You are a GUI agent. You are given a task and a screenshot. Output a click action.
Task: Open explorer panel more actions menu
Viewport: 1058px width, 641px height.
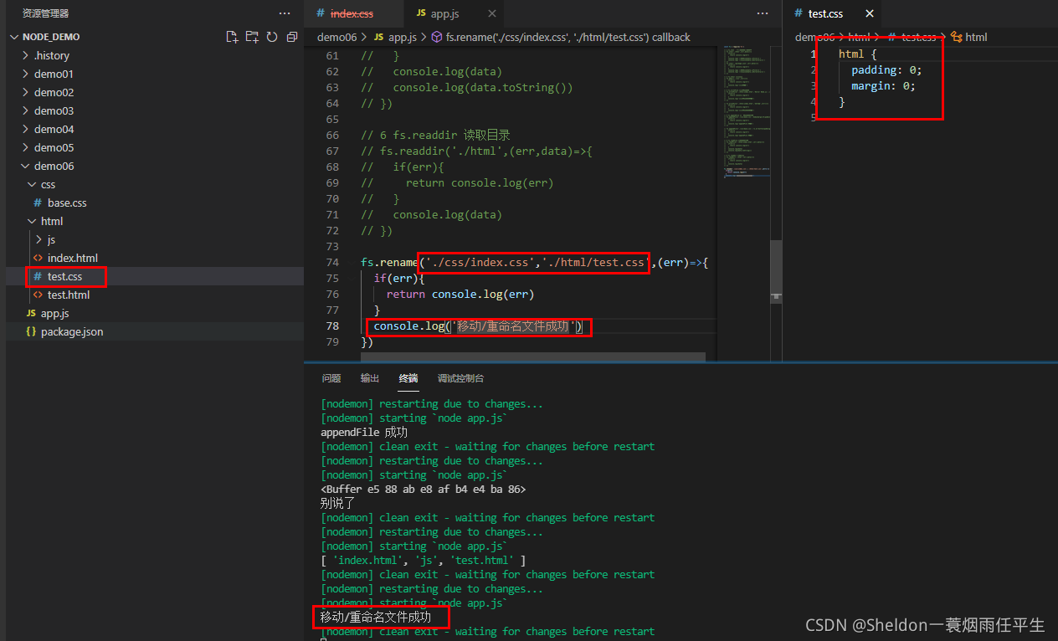tap(285, 13)
